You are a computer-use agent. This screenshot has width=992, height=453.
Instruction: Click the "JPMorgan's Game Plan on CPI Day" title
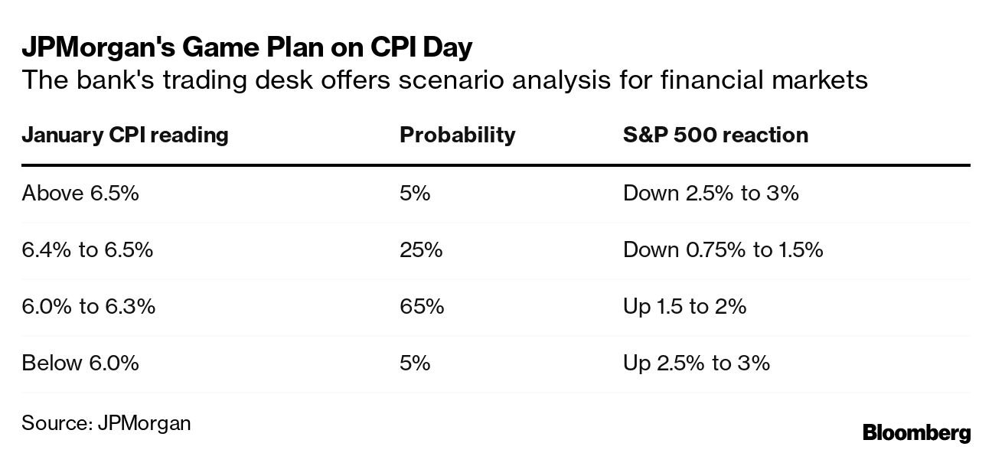coord(246,47)
